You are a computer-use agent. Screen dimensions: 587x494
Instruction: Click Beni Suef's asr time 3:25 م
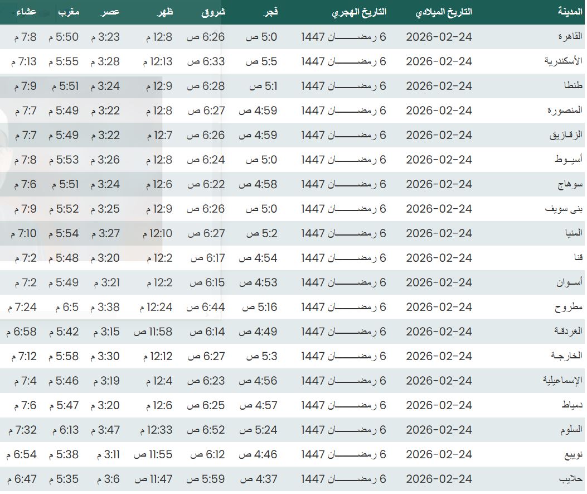pos(105,209)
